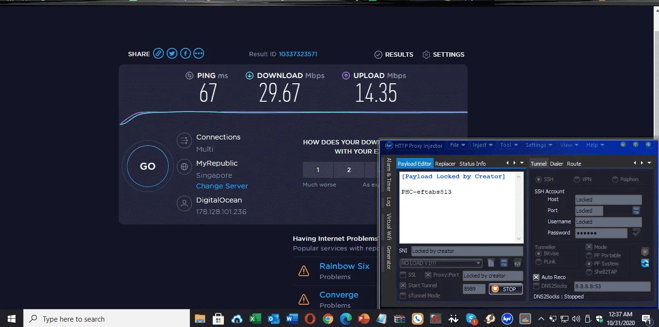Click the DNS field 8.8.8.8:53
Image resolution: width=659 pixels, height=327 pixels.
click(612, 286)
